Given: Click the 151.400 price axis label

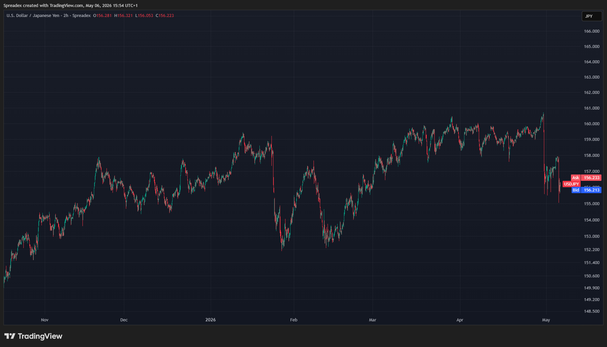Looking at the screenshot, I should pos(592,263).
